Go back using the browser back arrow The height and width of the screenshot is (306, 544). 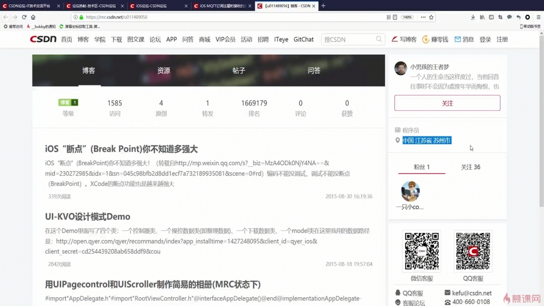(x=6, y=17)
